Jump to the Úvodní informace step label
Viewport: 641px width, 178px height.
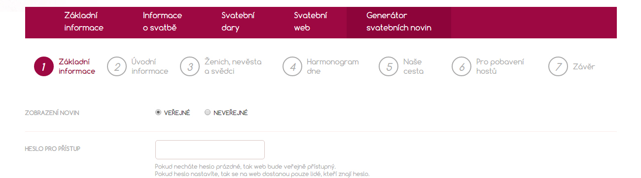pyautogui.click(x=150, y=66)
